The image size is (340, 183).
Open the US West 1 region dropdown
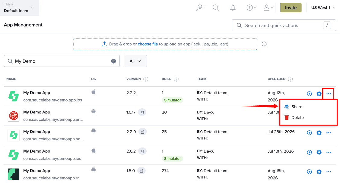[x=323, y=8]
